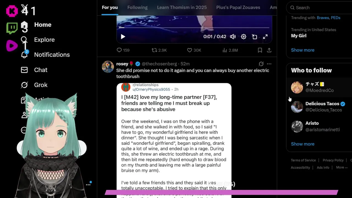
Task: Click the Grok icon on rosey's post
Action: (261, 64)
